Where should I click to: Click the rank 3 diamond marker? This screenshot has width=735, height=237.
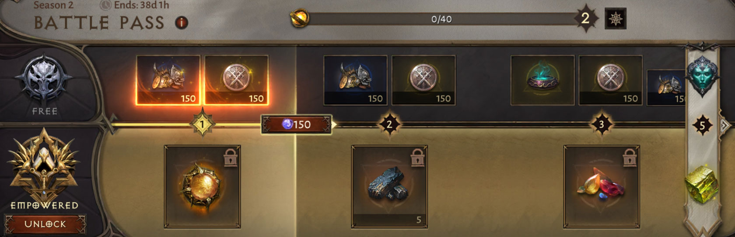[602, 125]
